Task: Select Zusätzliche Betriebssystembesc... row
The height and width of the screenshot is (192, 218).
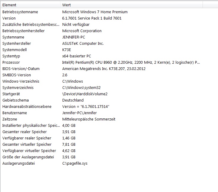Action: (31, 25)
